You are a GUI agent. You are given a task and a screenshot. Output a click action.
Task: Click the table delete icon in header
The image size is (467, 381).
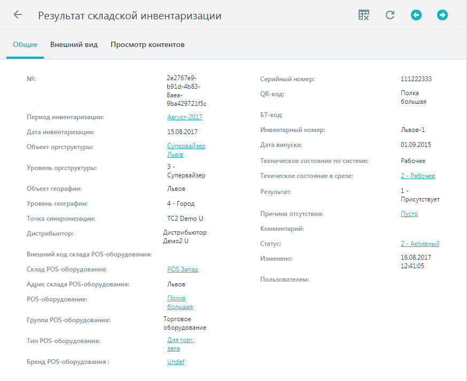[x=364, y=15]
